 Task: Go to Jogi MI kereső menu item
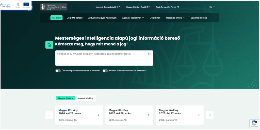click(75, 18)
